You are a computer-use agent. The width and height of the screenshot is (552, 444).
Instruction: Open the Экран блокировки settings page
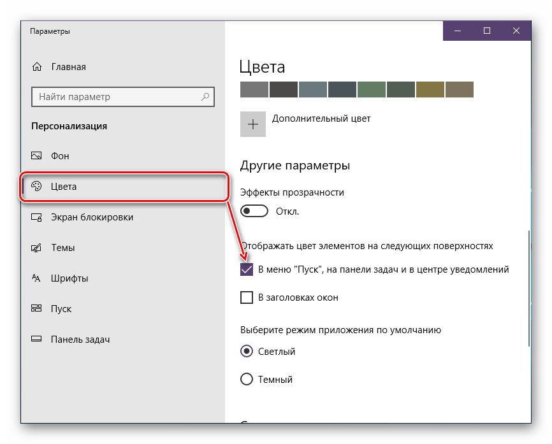coord(92,217)
